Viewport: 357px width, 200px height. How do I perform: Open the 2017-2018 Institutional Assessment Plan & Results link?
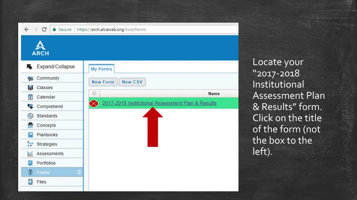coord(159,103)
